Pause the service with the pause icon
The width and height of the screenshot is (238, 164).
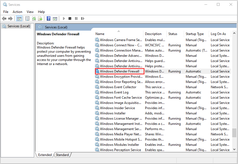coord(76,18)
